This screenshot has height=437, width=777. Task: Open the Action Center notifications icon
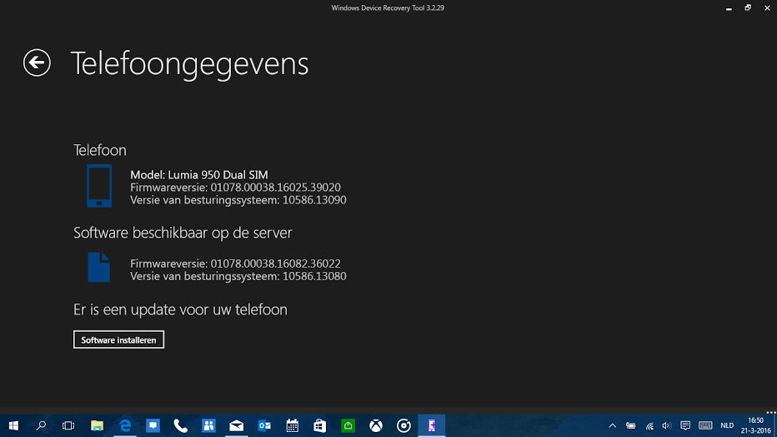(685, 425)
